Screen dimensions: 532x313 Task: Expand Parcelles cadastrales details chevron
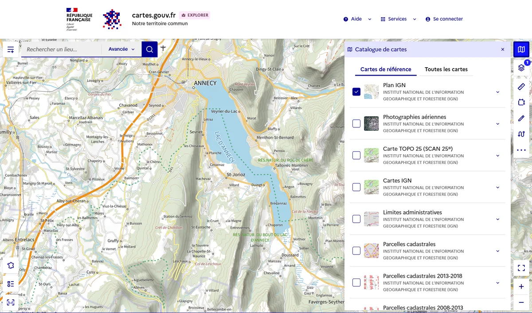pyautogui.click(x=497, y=251)
